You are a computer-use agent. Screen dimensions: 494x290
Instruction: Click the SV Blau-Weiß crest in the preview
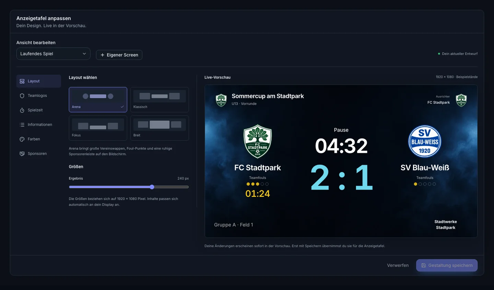(x=425, y=141)
